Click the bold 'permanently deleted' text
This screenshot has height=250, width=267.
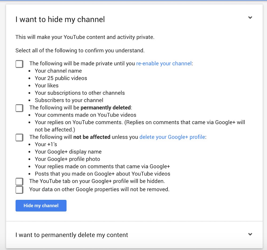pyautogui.click(x=106, y=108)
